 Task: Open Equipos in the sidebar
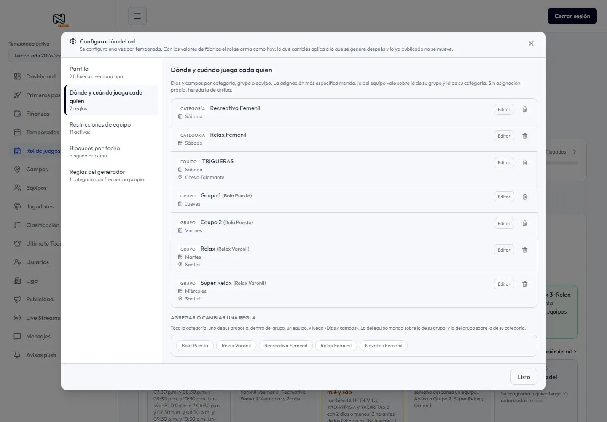tap(35, 188)
